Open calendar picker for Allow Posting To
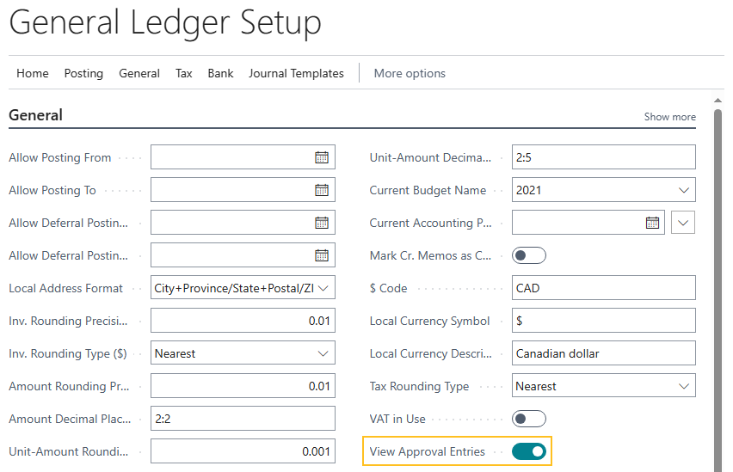Screen dimensions: 733x472 pyautogui.click(x=322, y=190)
